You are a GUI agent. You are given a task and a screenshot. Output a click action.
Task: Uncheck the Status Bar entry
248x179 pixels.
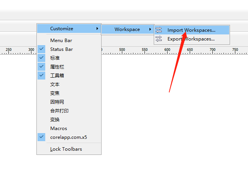pyautogui.click(x=69, y=49)
